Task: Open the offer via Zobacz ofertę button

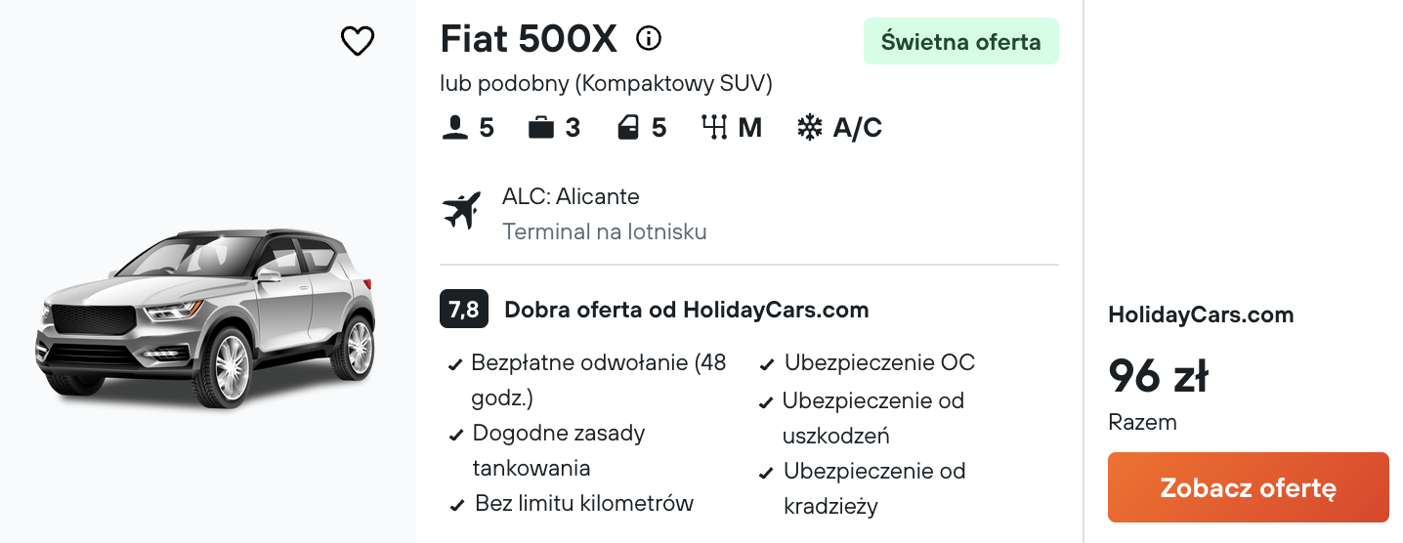Action: click(1249, 487)
